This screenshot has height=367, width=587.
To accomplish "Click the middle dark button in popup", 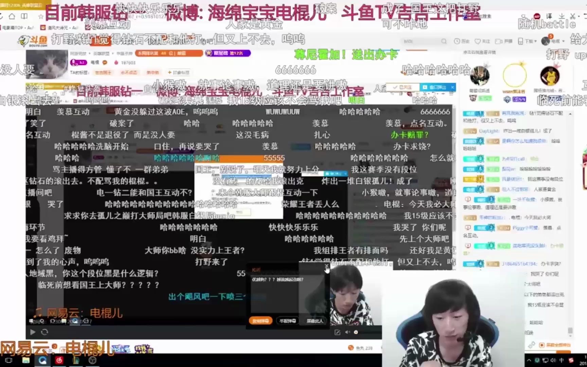I will [287, 321].
